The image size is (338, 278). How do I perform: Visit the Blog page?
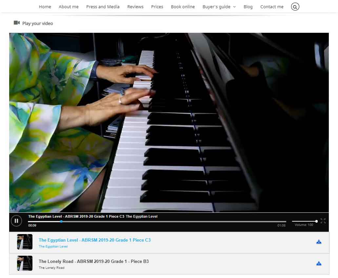click(x=248, y=7)
